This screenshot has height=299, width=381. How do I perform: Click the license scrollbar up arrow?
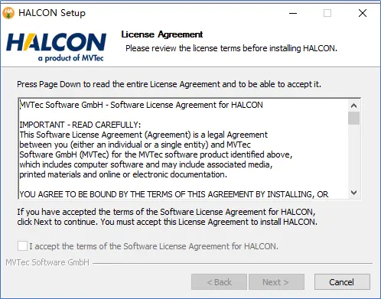(x=353, y=106)
